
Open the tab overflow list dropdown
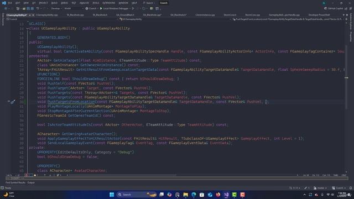point(343,15)
